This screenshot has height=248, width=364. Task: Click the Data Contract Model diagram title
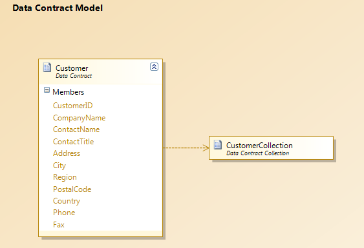[58, 8]
